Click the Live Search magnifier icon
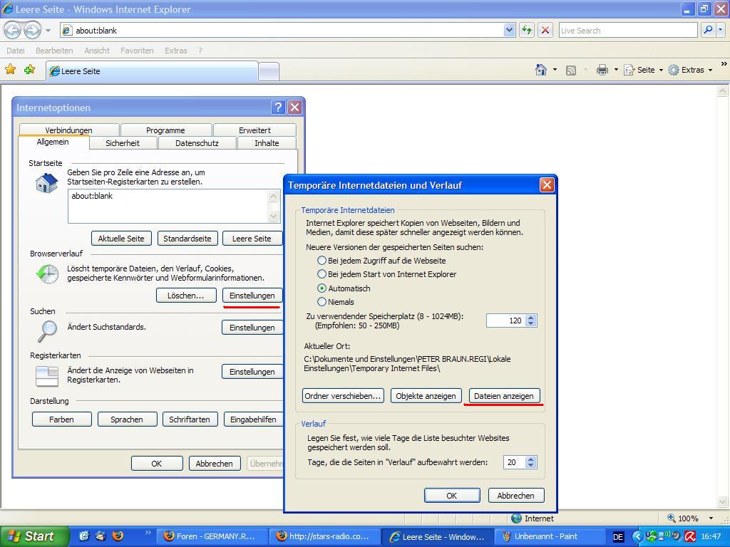Image resolution: width=730 pixels, height=547 pixels. (708, 30)
